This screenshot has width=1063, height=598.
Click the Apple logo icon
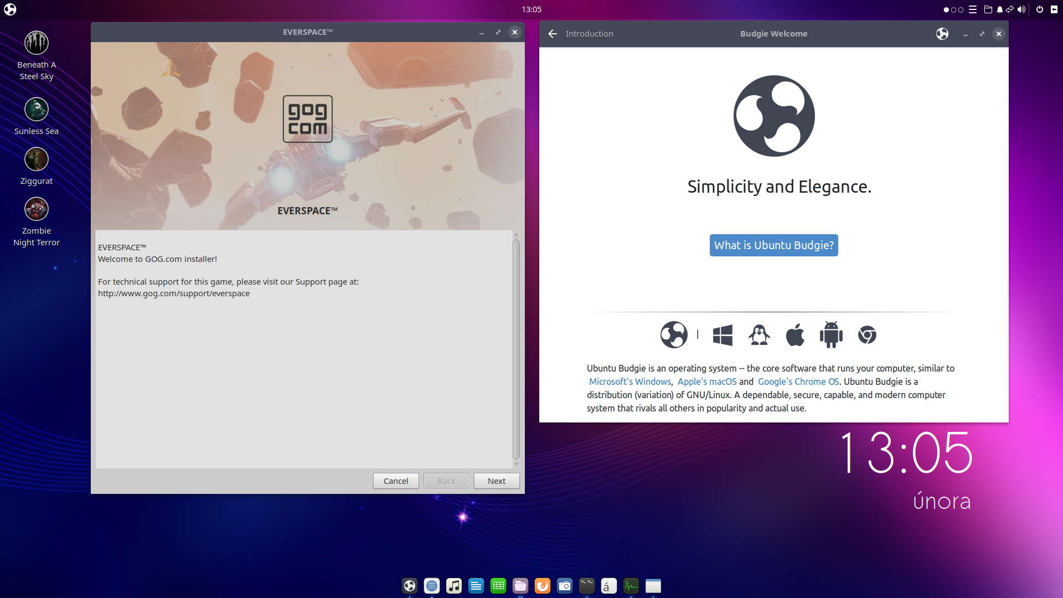(795, 335)
